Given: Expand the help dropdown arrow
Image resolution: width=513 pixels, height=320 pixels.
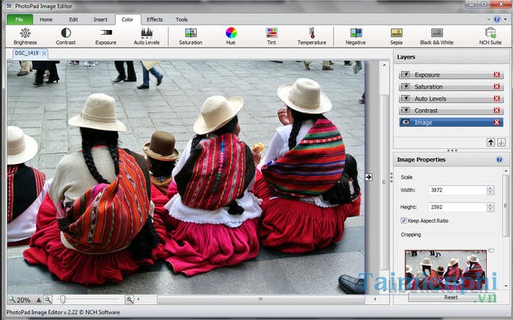Looking at the screenshot, I should click(505, 19).
